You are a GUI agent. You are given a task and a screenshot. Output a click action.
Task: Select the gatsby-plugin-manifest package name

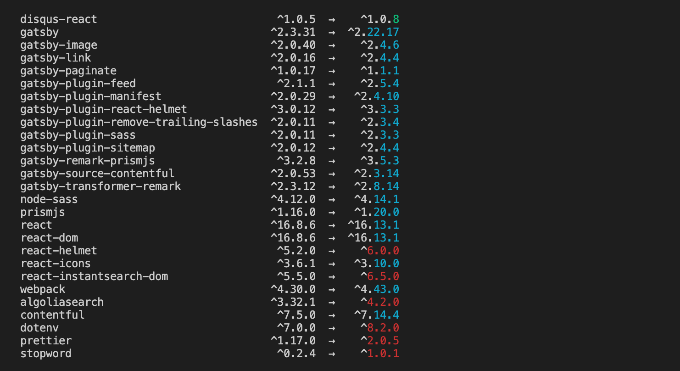pyautogui.click(x=91, y=96)
